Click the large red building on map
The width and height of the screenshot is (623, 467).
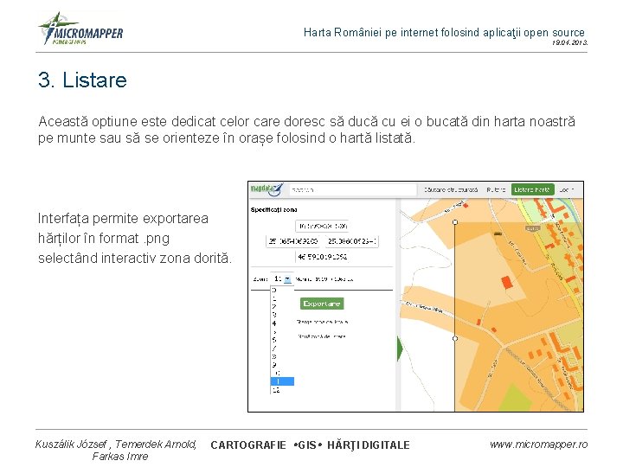coord(506,283)
